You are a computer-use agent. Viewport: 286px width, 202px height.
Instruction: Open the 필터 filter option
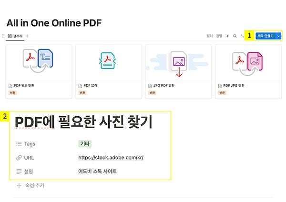210,36
